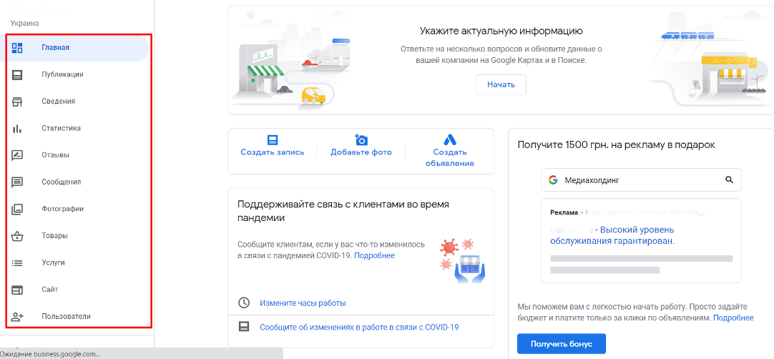Click the Сайт website icon
The image size is (774, 359).
coord(17,290)
